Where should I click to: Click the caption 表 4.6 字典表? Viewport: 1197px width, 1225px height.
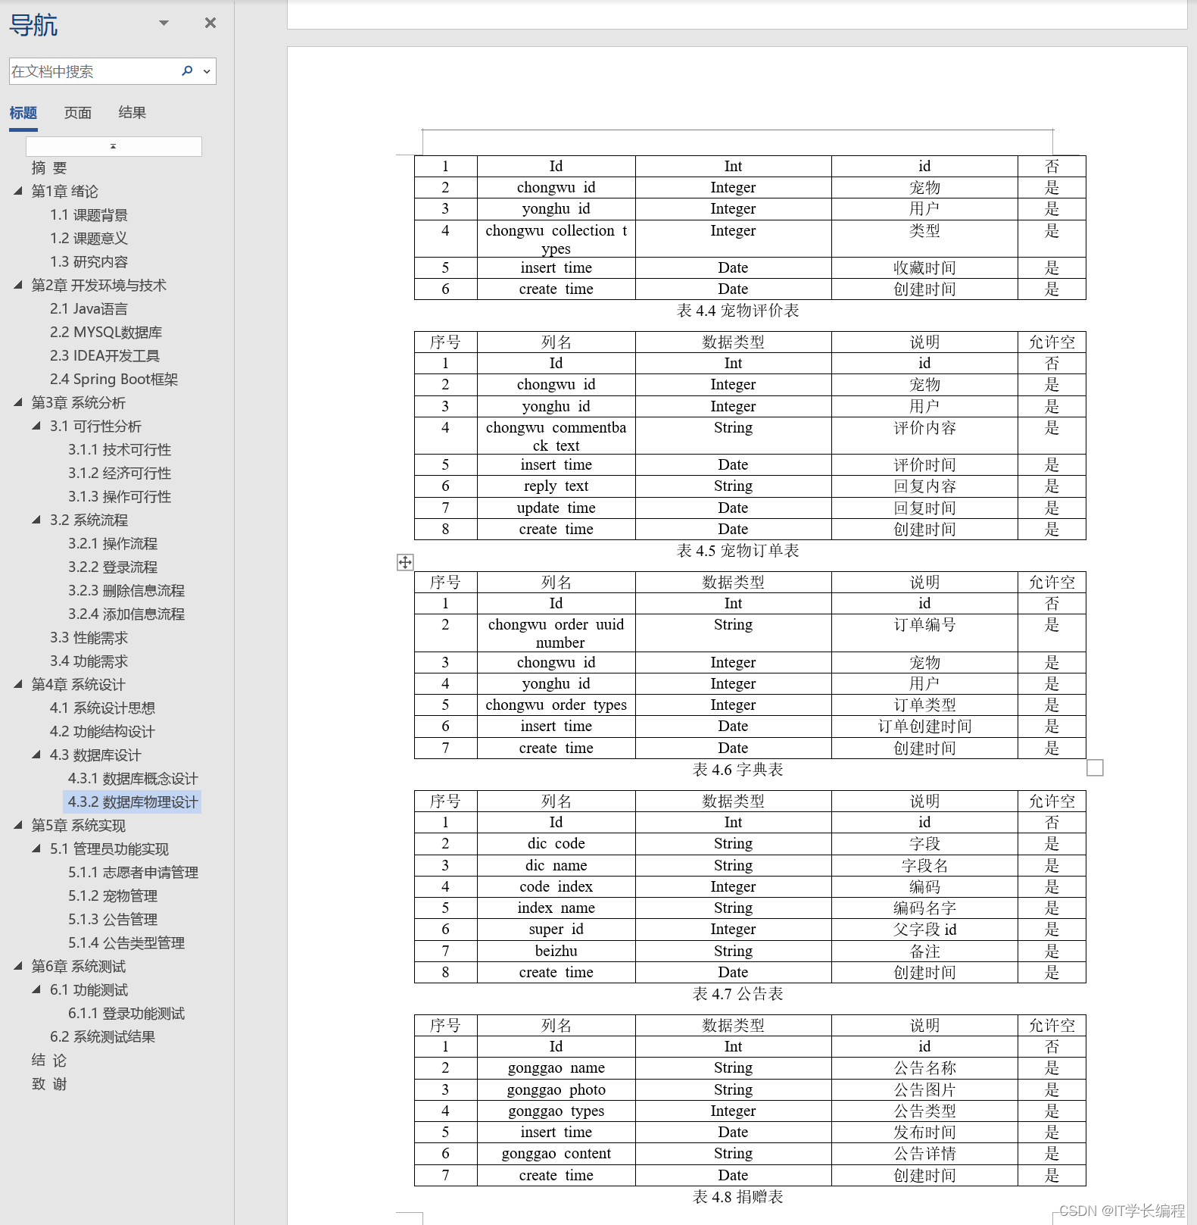coord(738,770)
